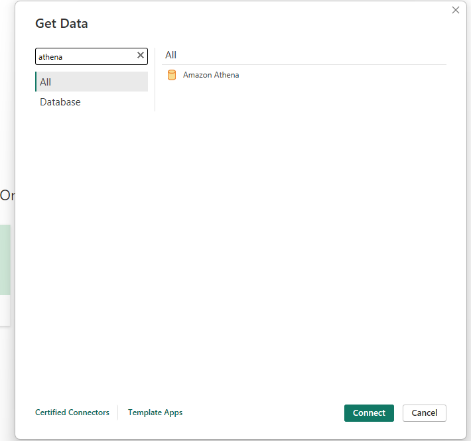Click the green Connect button
The height and width of the screenshot is (441, 471).
369,413
